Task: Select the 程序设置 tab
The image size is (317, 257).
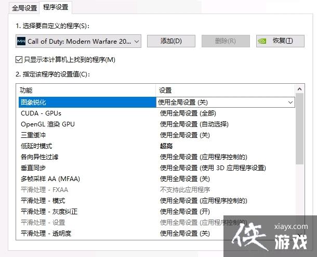Action: click(x=56, y=7)
